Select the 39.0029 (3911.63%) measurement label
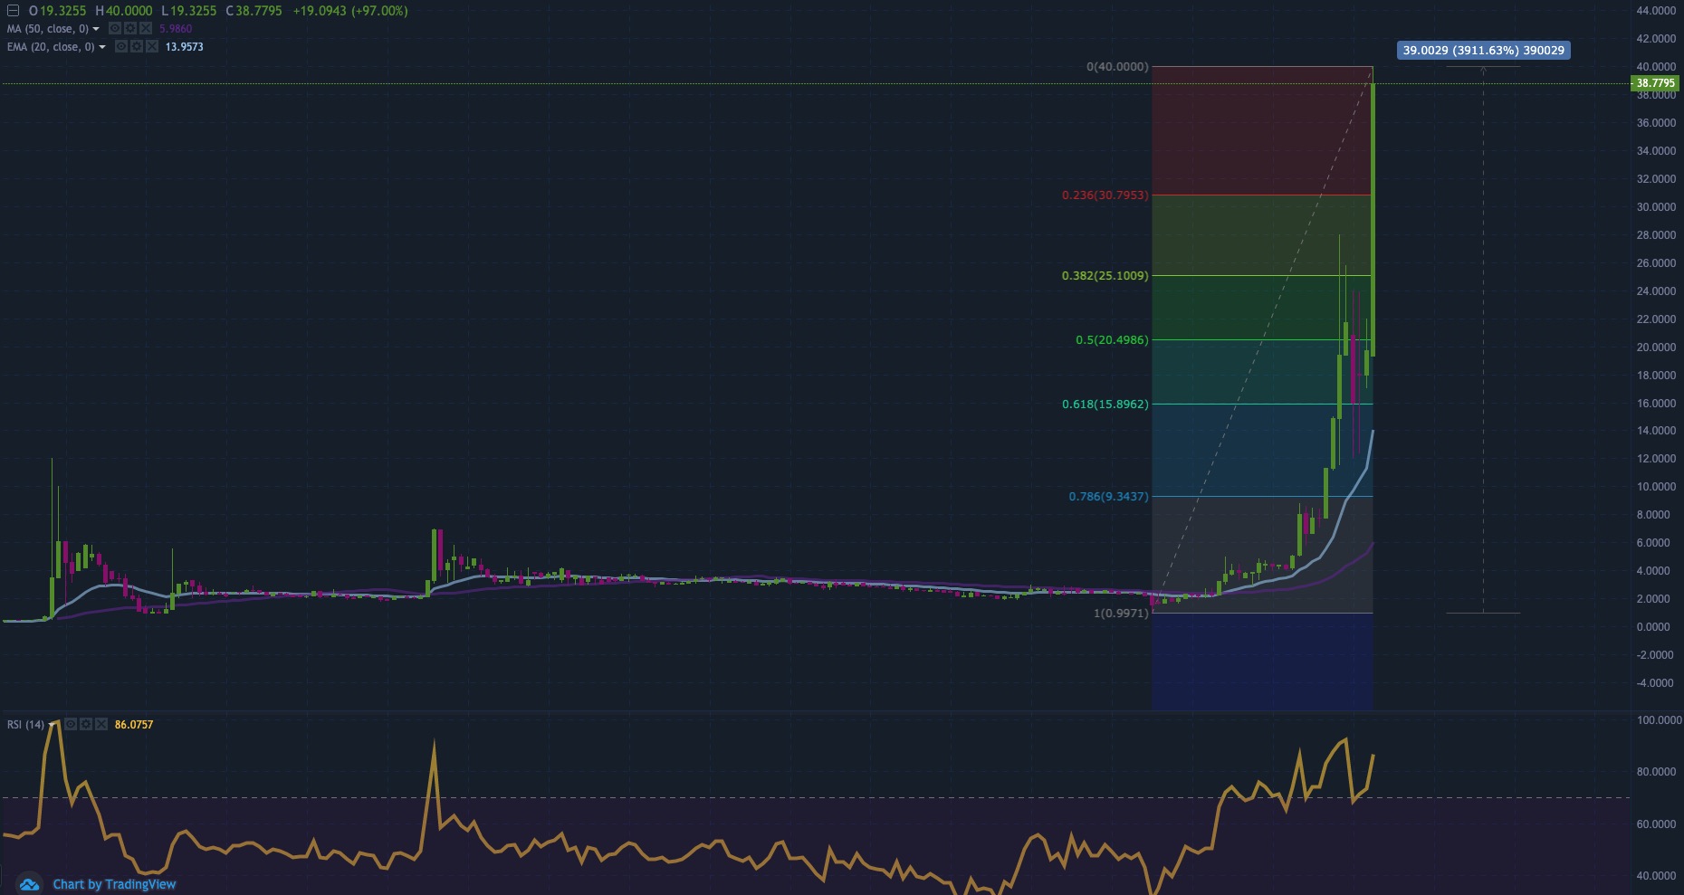This screenshot has height=895, width=1684. [x=1483, y=51]
